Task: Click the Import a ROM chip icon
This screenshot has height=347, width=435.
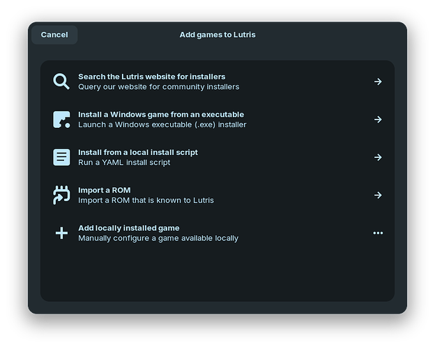Action: tap(61, 195)
